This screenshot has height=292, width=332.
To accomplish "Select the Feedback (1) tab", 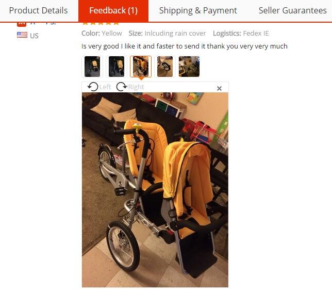I will [x=113, y=10].
